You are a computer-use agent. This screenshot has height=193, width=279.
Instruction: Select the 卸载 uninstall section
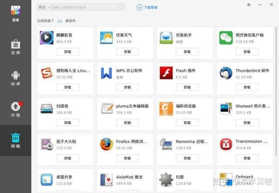point(16,140)
